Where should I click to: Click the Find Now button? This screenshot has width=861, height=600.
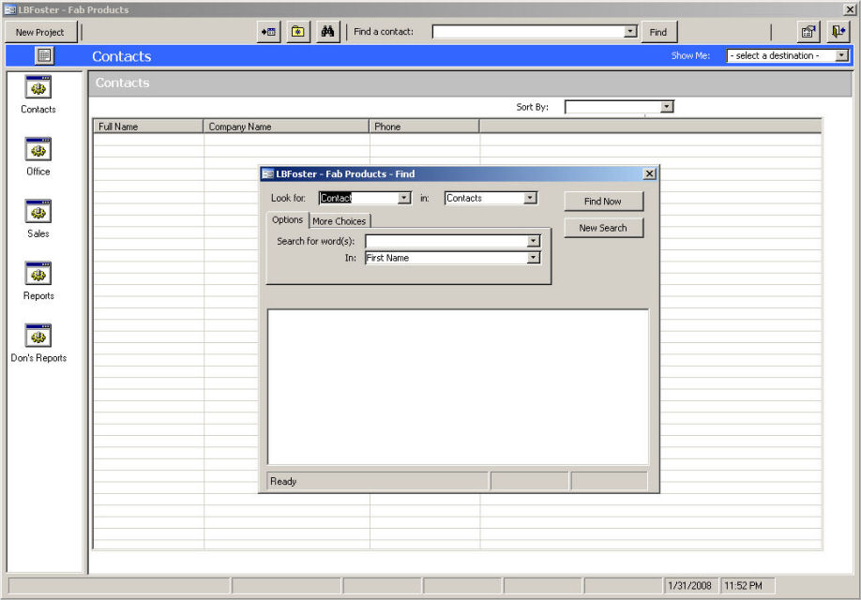point(603,202)
